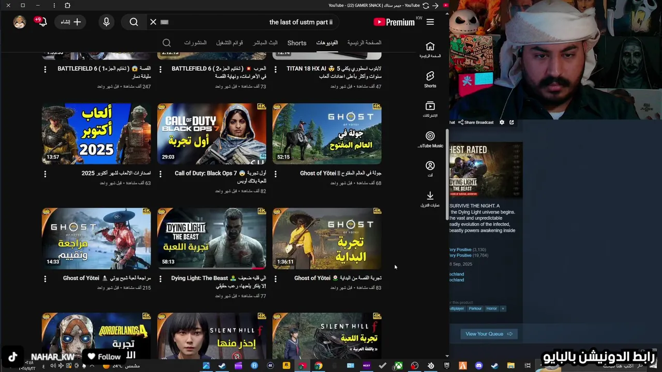The width and height of the screenshot is (662, 372).
Task: Open YouTube Music from the sidebar
Action: [x=430, y=139]
